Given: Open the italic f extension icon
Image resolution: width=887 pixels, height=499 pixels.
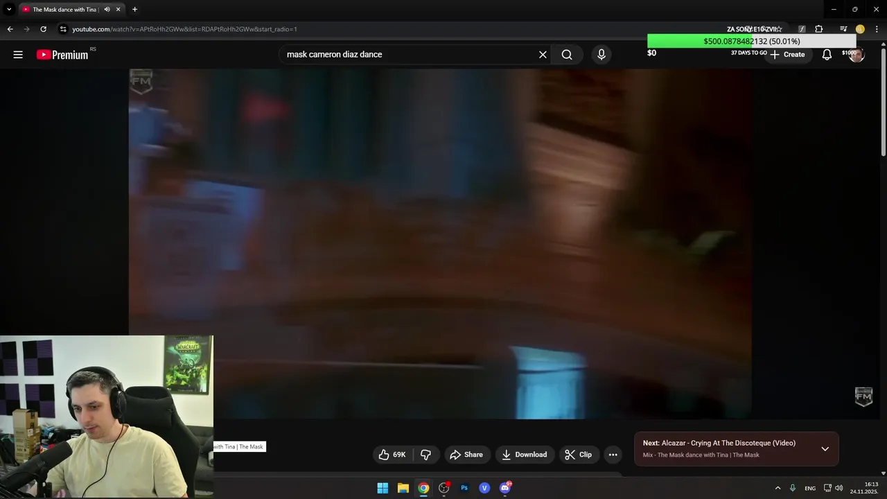Looking at the screenshot, I should click(802, 29).
